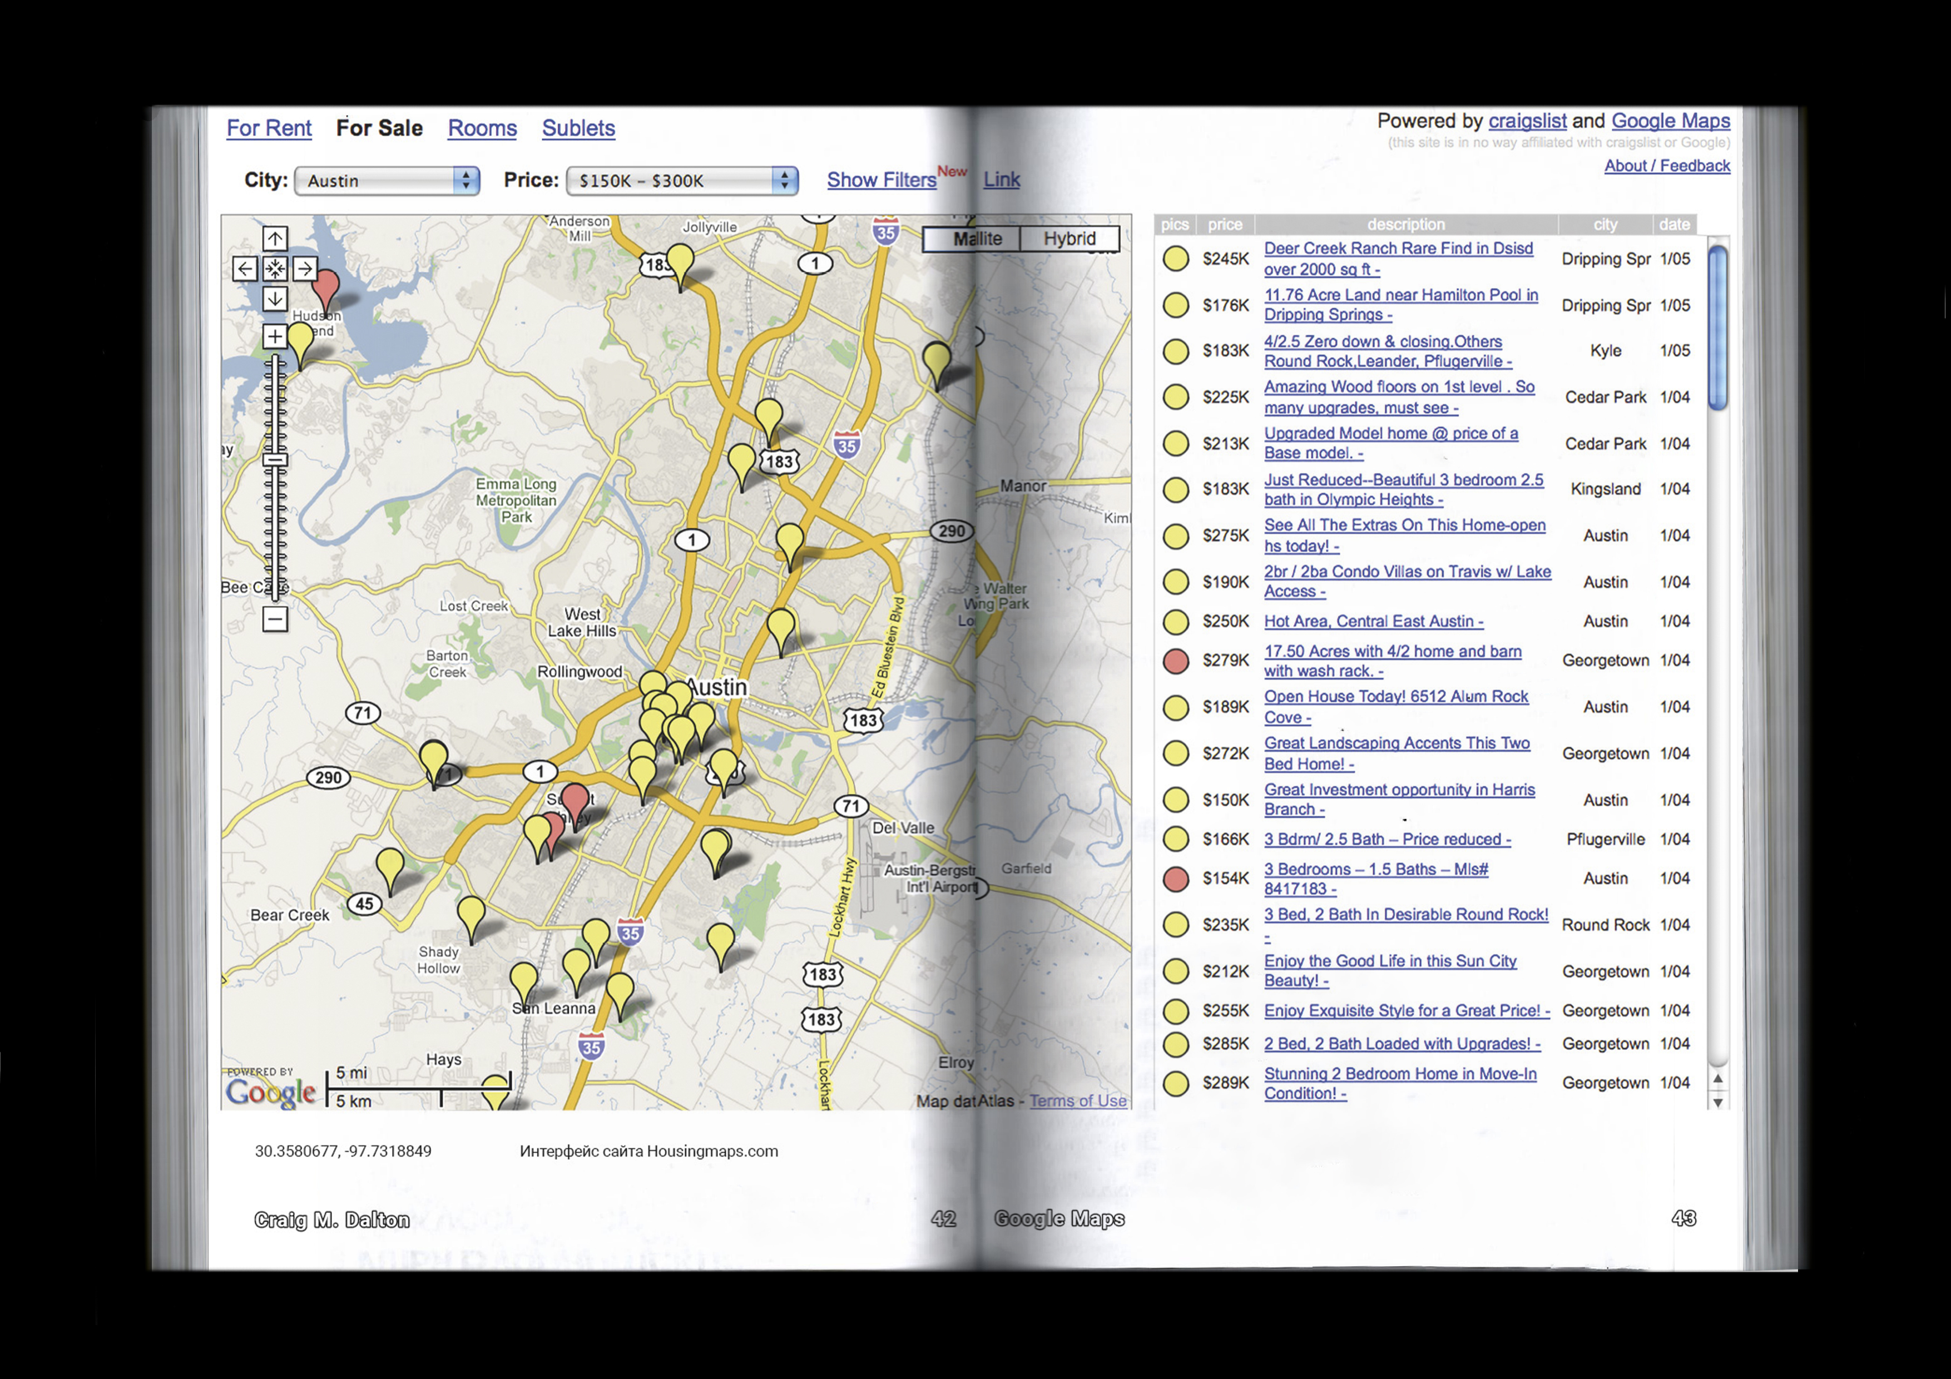Pan the map up with arrow button

pos(275,239)
